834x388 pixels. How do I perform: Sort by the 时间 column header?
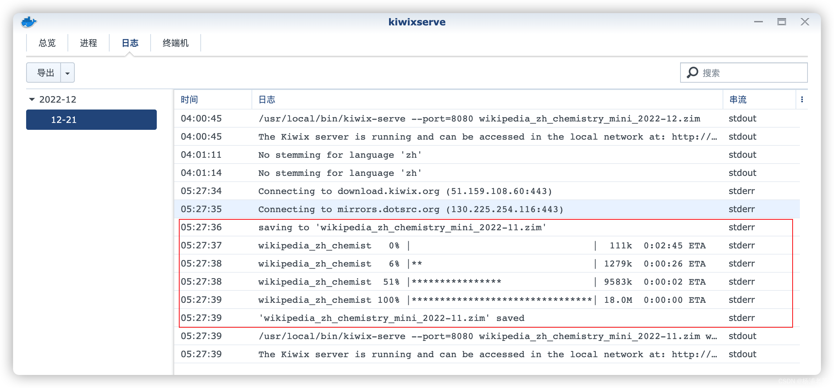(x=213, y=99)
